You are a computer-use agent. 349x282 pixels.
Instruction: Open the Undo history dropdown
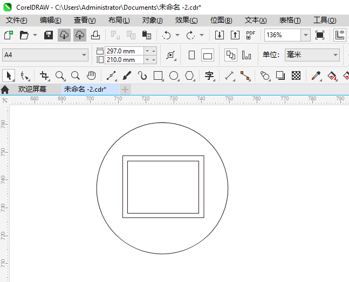(177, 35)
